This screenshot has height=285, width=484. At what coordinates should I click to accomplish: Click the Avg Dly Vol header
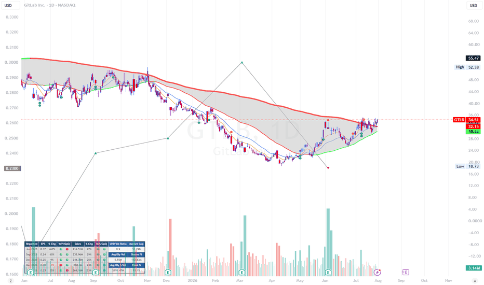118,254
